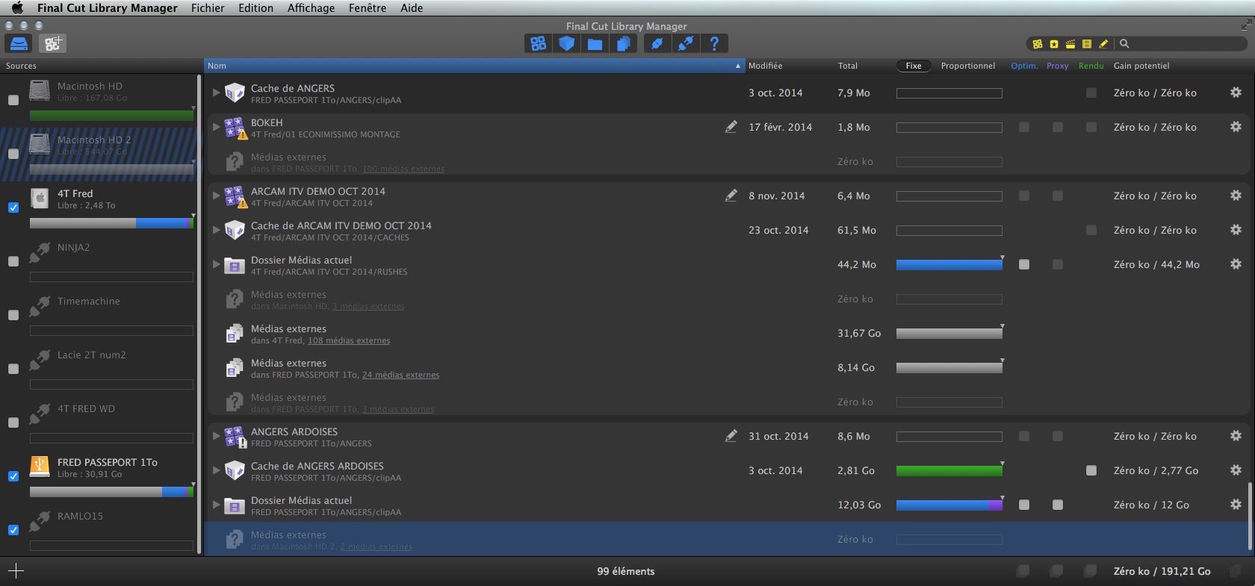Open the Fenêtre menu

point(368,8)
